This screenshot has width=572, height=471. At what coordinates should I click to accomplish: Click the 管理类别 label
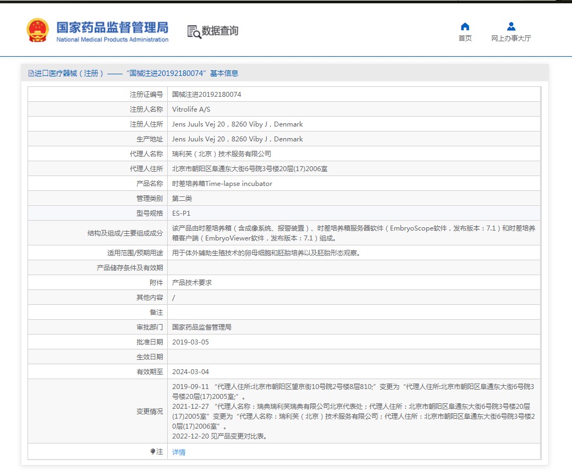tap(150, 199)
